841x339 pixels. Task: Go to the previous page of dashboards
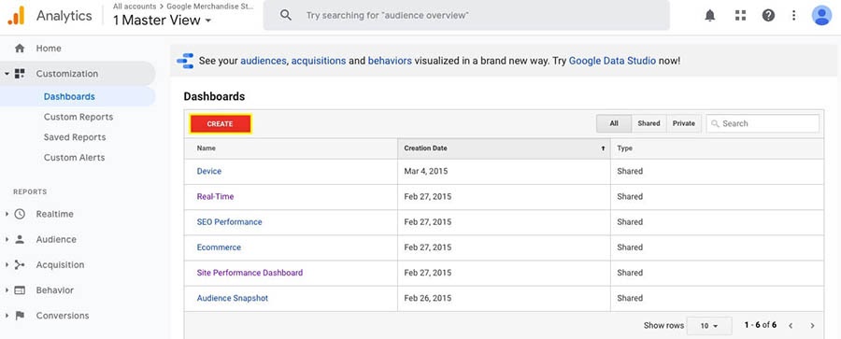(x=790, y=326)
